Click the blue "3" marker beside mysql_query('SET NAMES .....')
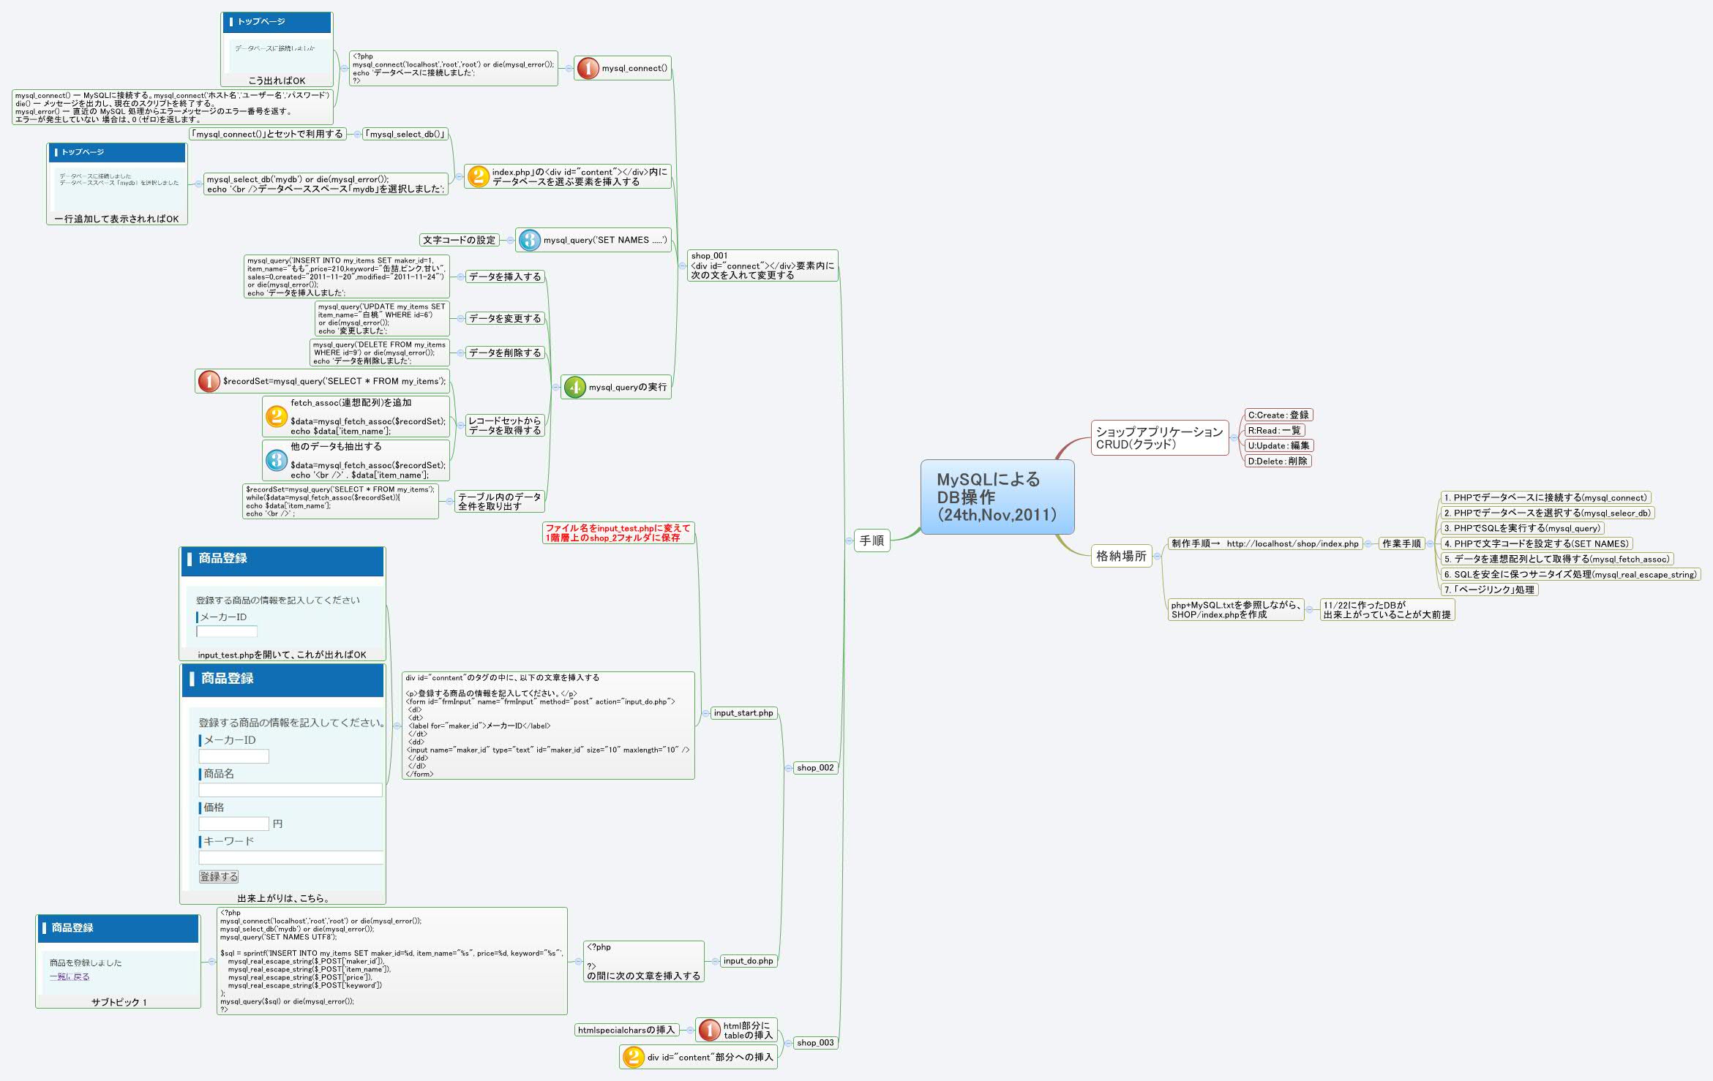 [x=530, y=239]
